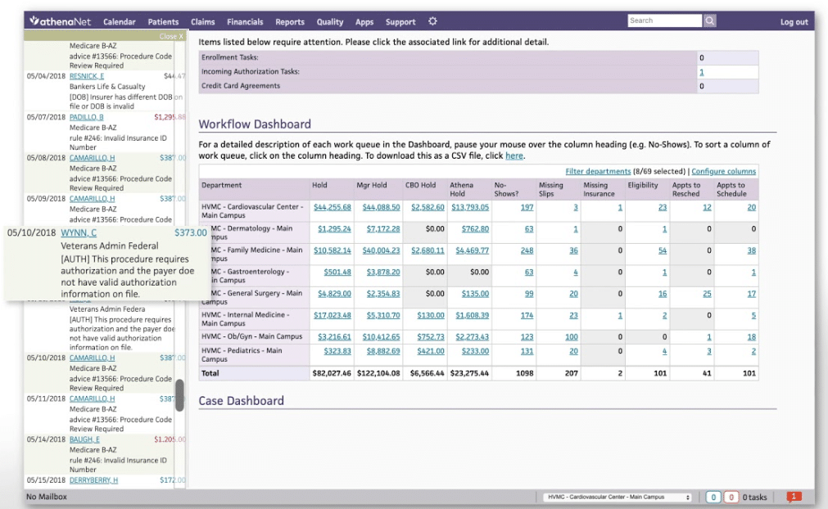Open Internal Medicine Hold $17,023.48
The image size is (828, 509).
pos(333,315)
